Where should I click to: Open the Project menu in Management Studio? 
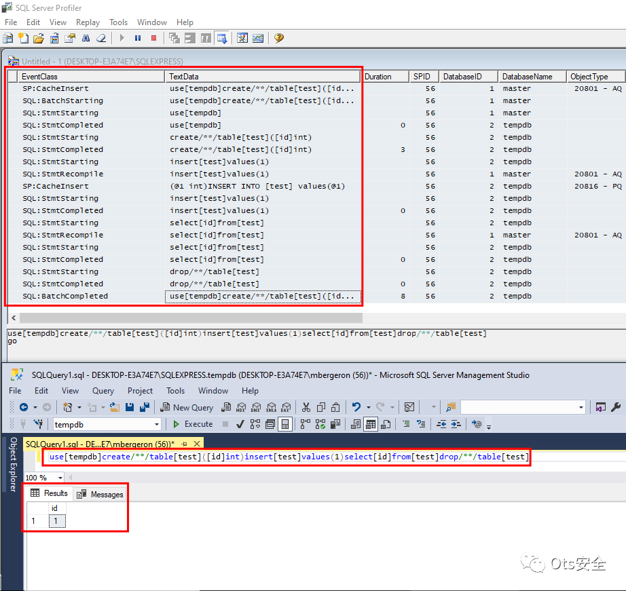point(140,391)
